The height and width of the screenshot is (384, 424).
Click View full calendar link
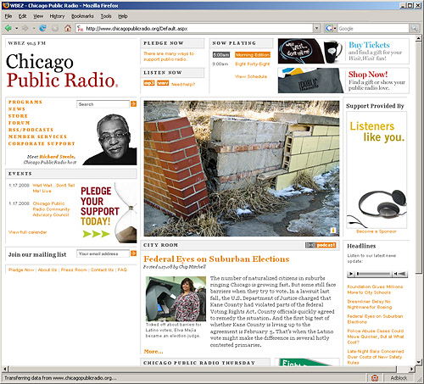(x=27, y=232)
